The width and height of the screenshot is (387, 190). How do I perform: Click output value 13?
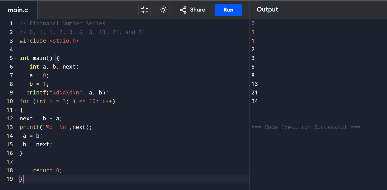[x=255, y=84]
